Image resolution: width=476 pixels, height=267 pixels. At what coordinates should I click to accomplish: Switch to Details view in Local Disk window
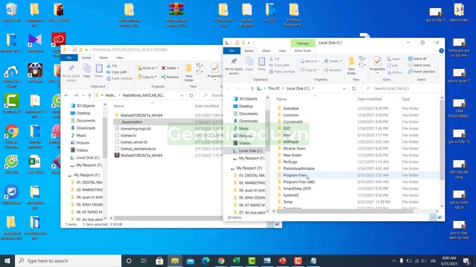(x=433, y=217)
